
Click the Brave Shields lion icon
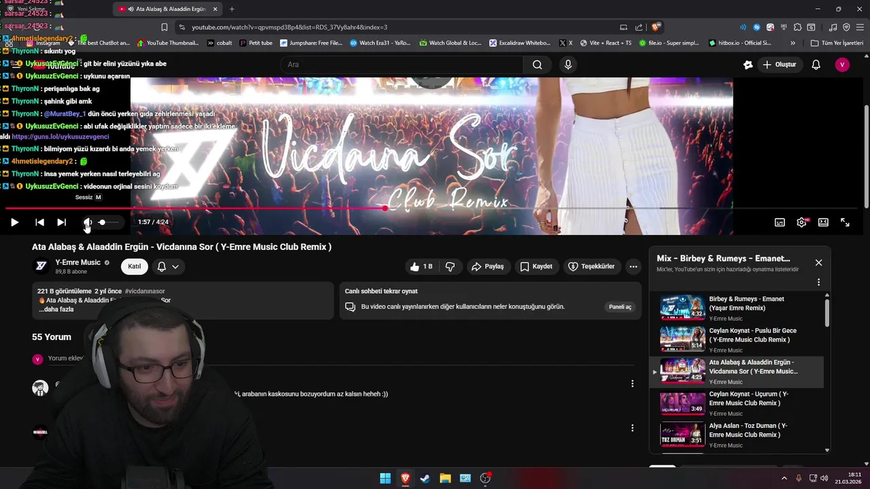click(655, 27)
